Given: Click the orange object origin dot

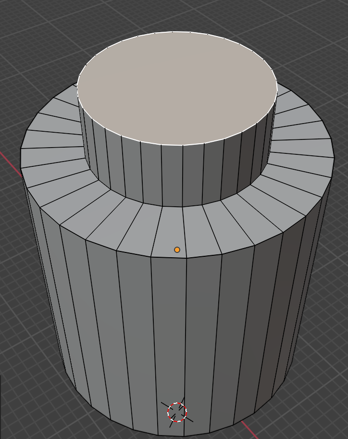Looking at the screenshot, I should [177, 250].
